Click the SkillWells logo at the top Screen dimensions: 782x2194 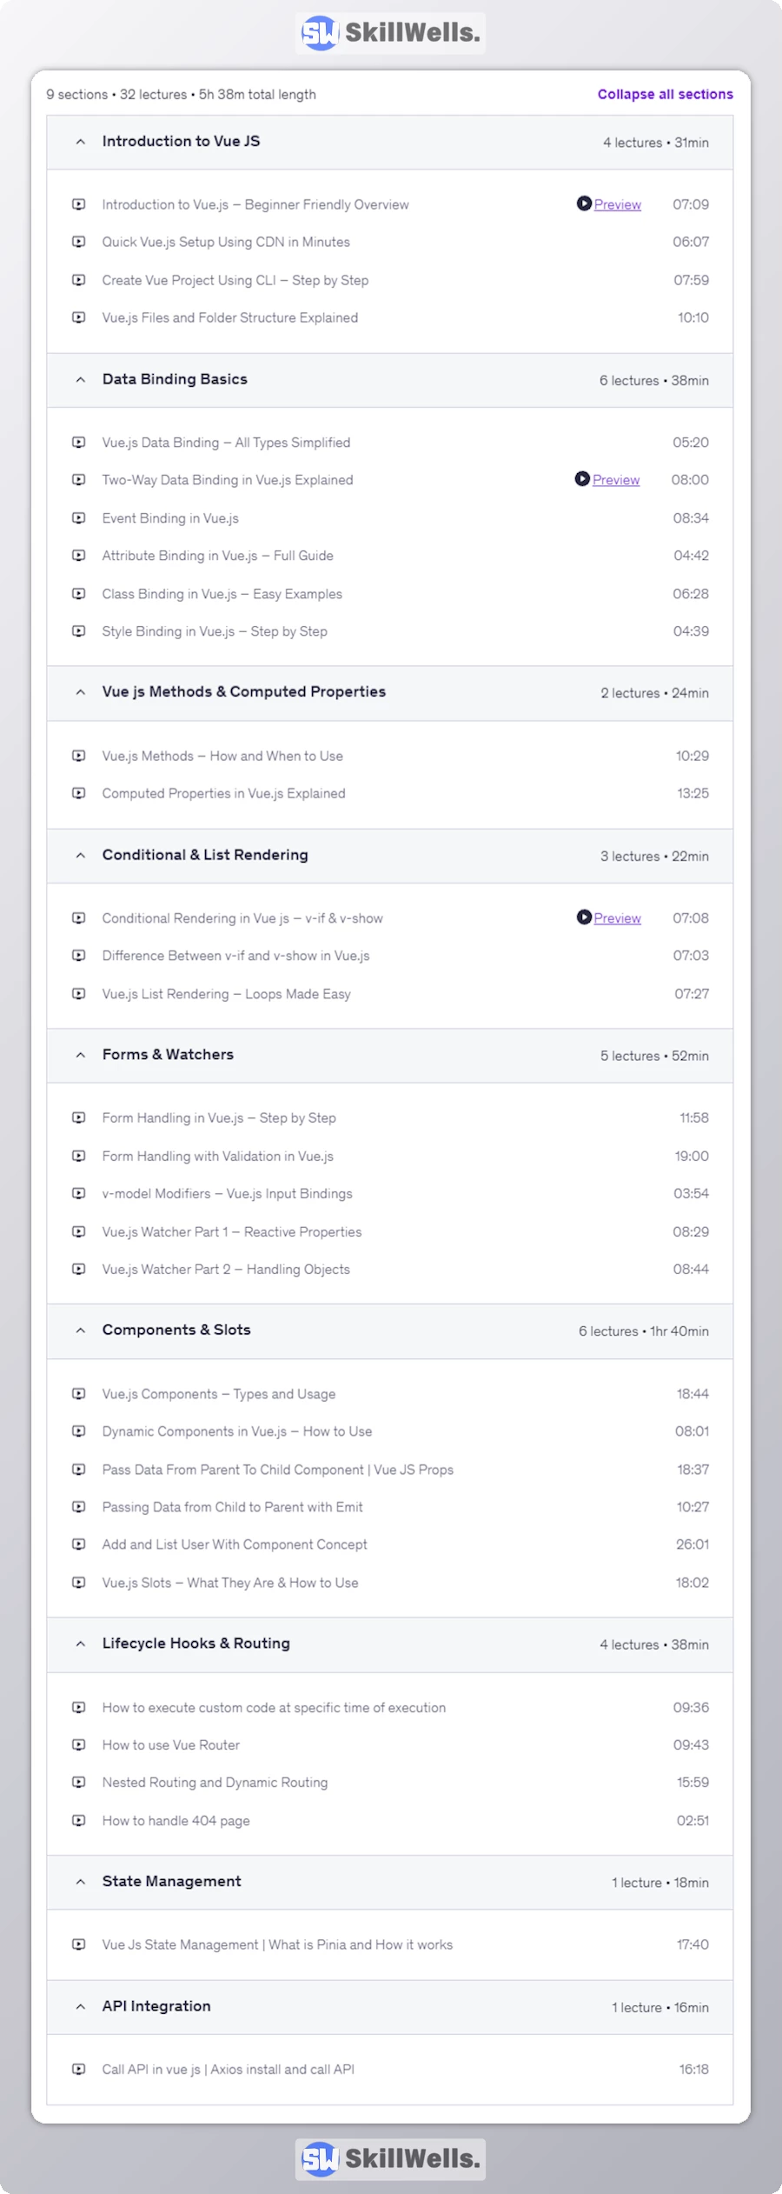click(390, 33)
